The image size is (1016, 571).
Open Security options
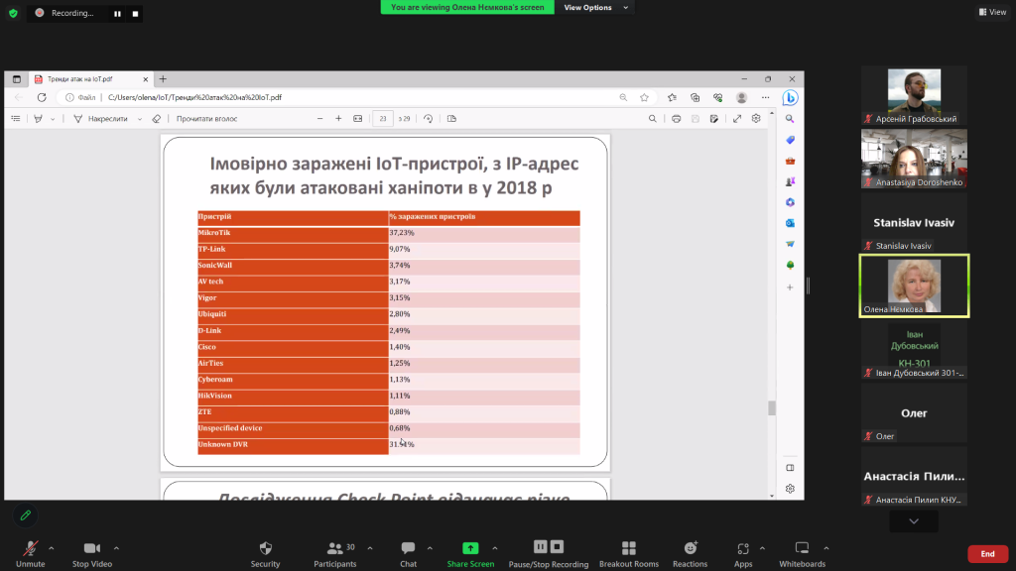266,554
